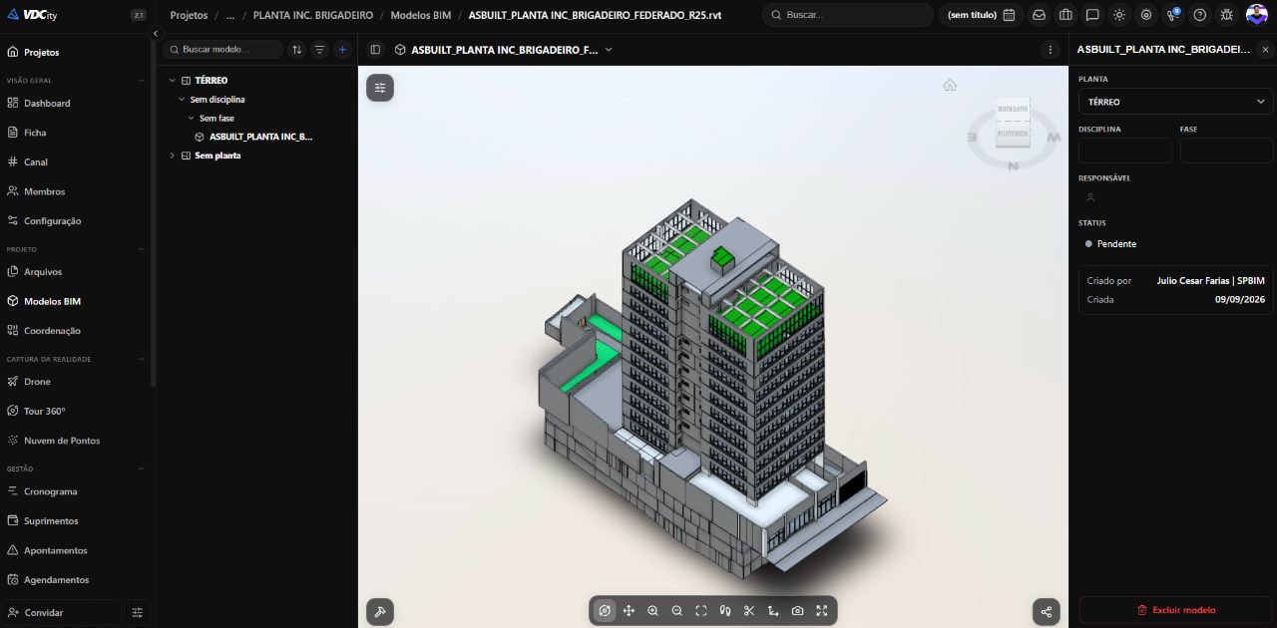Expand the Sem planta tree node
The width and height of the screenshot is (1277, 628).
(172, 156)
